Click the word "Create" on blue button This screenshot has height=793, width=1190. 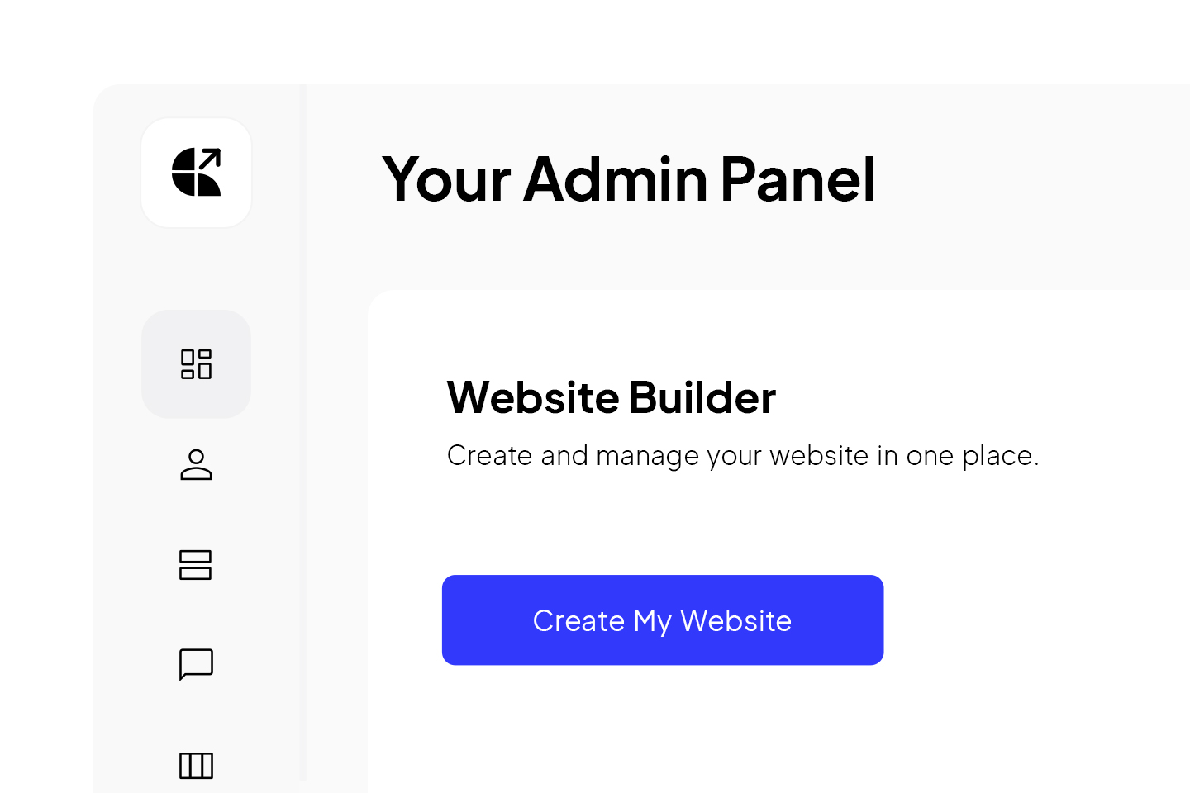[x=578, y=621]
